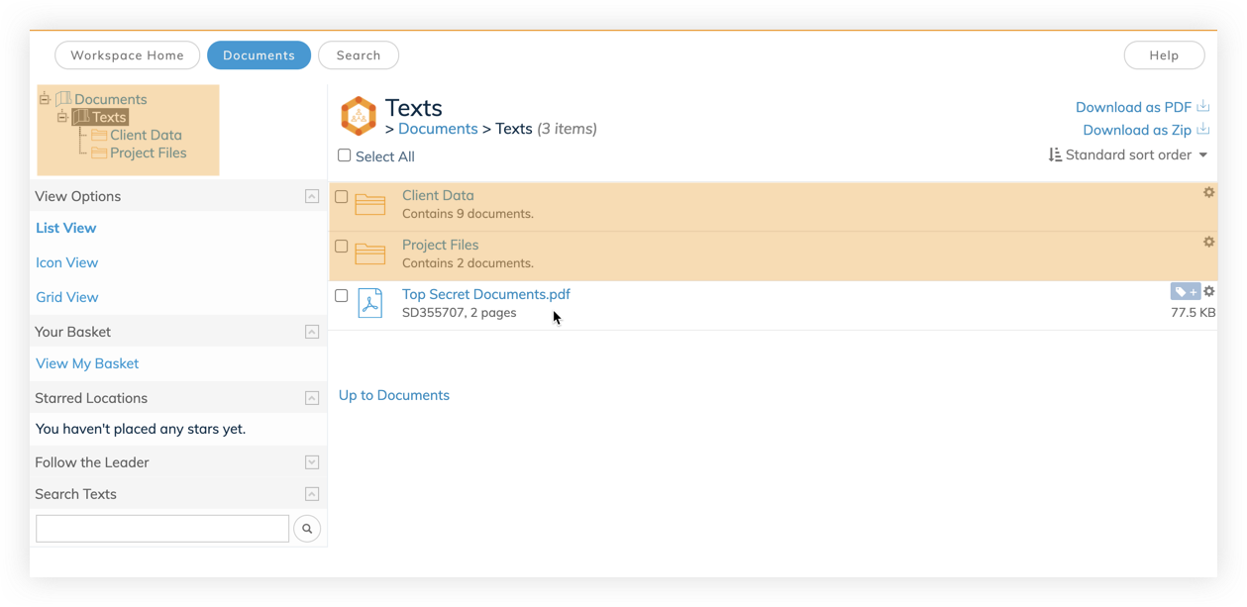Click the Download as Zip link
The image size is (1247, 607).
(x=1137, y=130)
